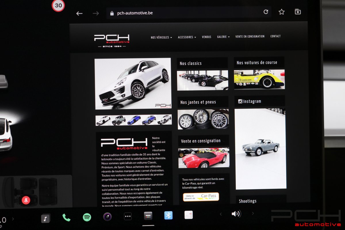Open the dark card-style app left of Bluetooth
Image resolution: width=345 pixels, height=230 pixels.
click(148, 216)
